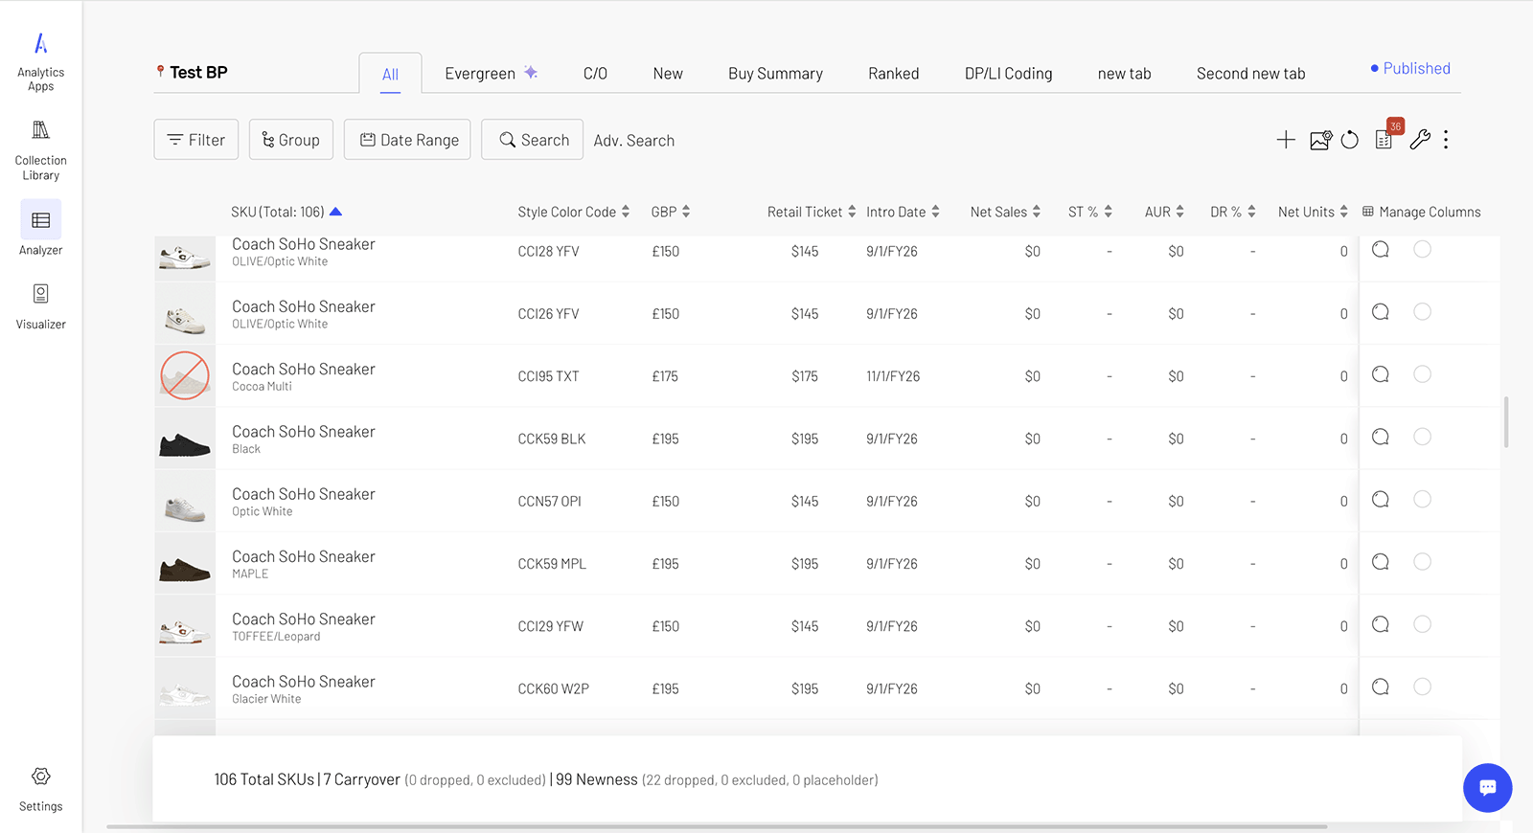Viewport: 1533px width, 833px height.
Task: Click the pin icon next to Test BP
Action: pyautogui.click(x=160, y=72)
